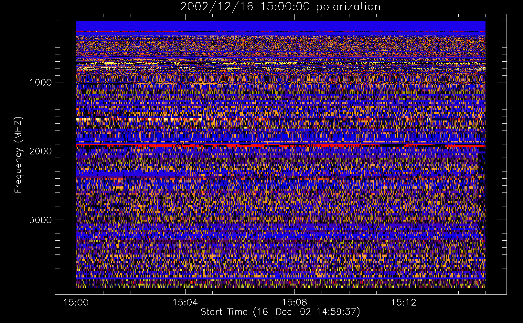
Task: Click the 15:12 time tick label
Action: [x=403, y=303]
